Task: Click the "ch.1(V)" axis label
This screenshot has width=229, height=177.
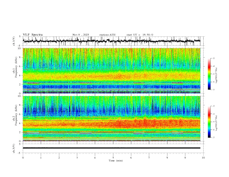Action: (14, 41)
